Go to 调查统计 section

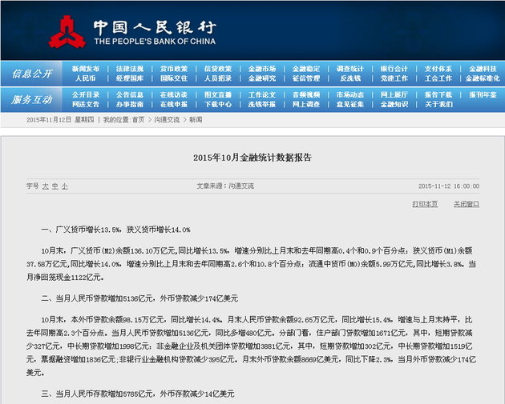coord(350,69)
